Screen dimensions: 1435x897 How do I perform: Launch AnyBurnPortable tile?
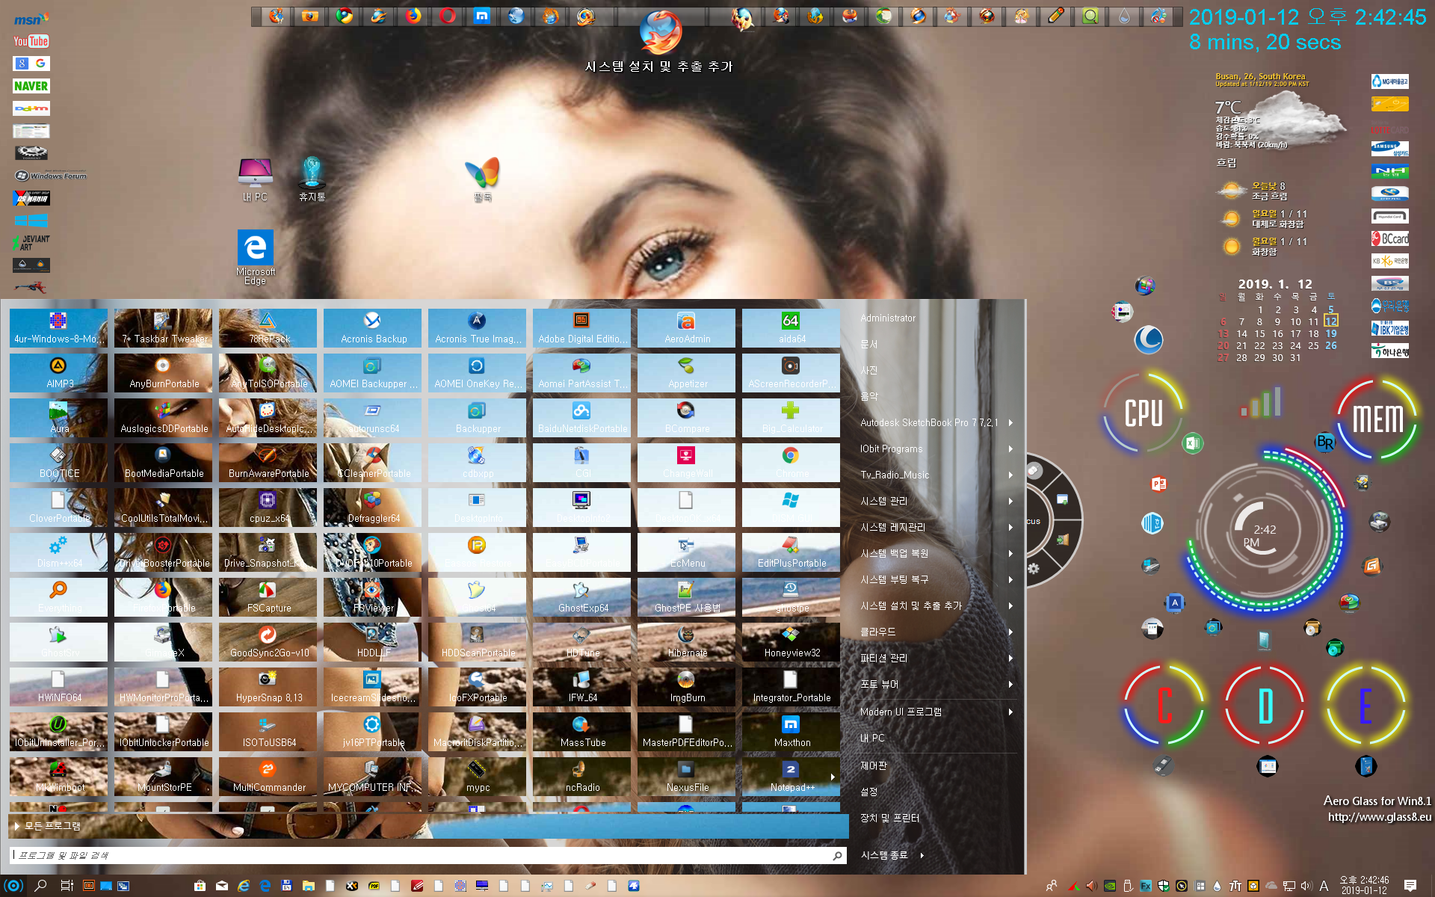pyautogui.click(x=163, y=373)
